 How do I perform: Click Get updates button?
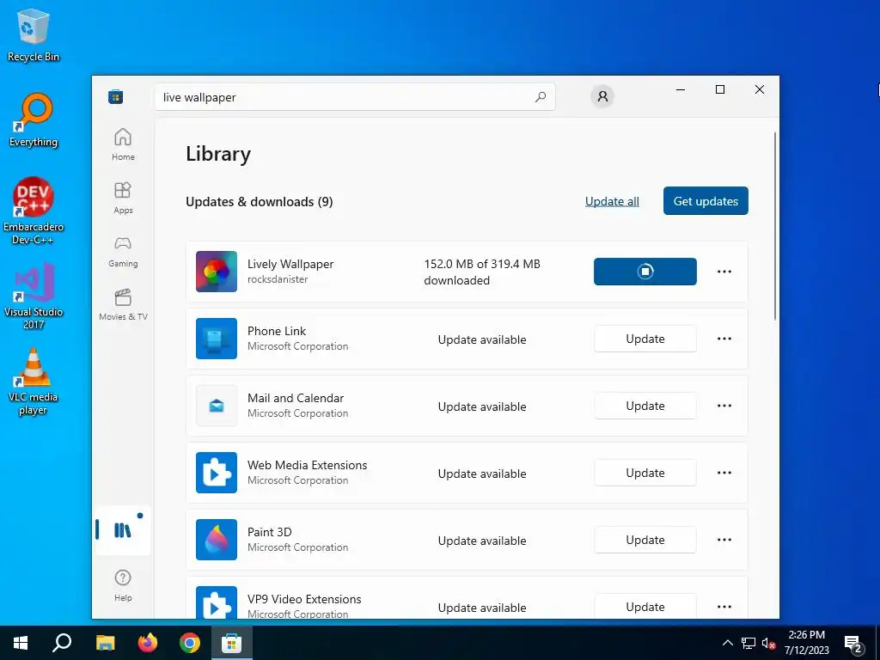click(x=706, y=201)
